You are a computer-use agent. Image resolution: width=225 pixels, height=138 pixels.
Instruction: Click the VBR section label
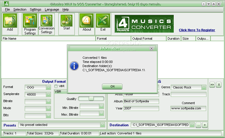pos(58,92)
